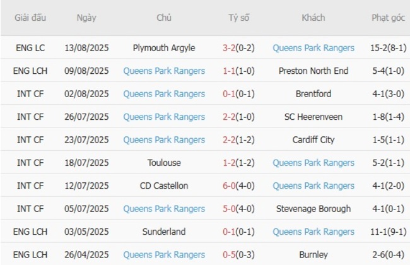Open the Stevenage Borough team entry
This screenshot has height=265, width=410.
click(313, 209)
